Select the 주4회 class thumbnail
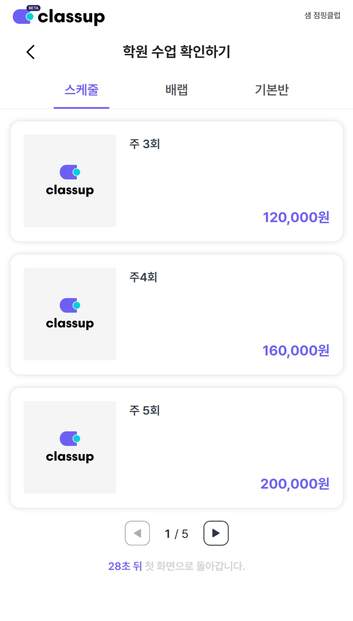353x621 pixels. point(70,314)
